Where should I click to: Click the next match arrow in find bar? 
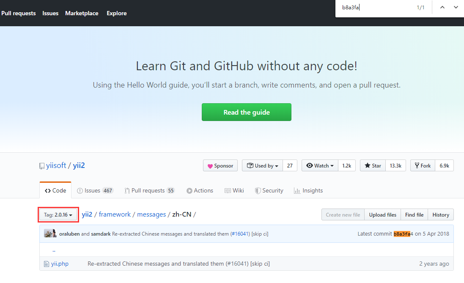456,7
